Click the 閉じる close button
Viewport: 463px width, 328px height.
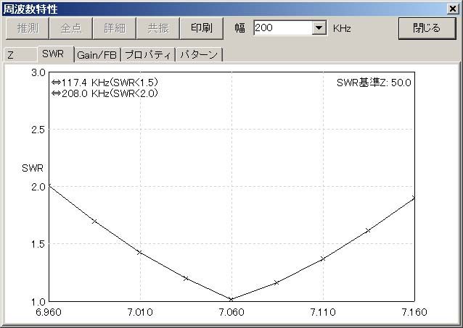(427, 28)
